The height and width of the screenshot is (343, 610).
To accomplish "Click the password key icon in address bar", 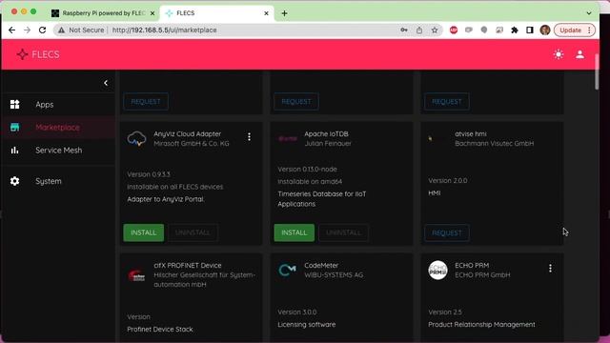I will [x=404, y=30].
